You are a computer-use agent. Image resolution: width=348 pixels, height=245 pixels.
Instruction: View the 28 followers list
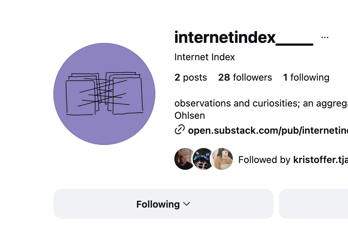click(x=245, y=78)
